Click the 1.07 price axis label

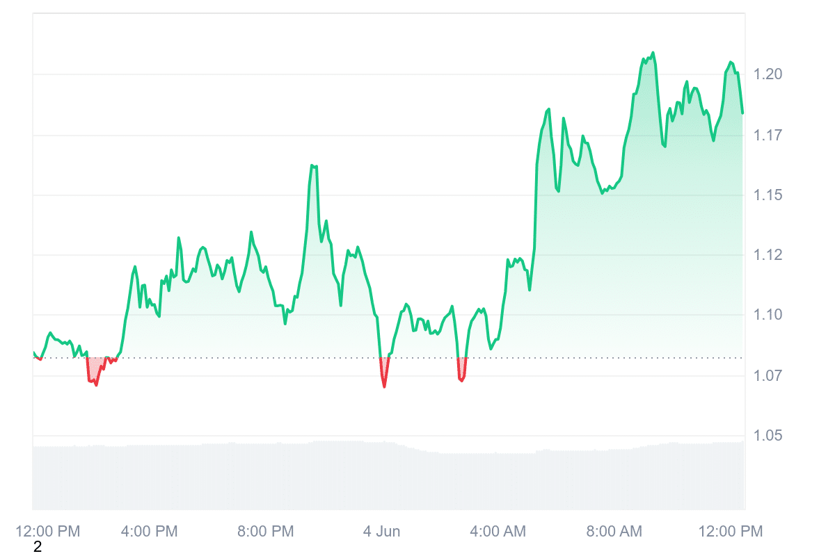click(769, 376)
